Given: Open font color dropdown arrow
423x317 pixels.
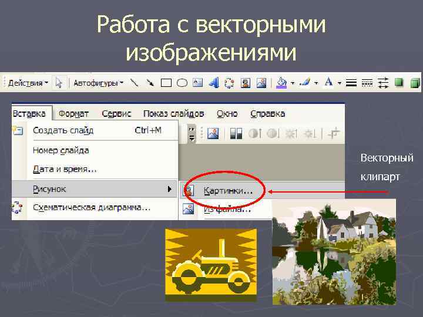Looking at the screenshot, I should coord(340,83).
